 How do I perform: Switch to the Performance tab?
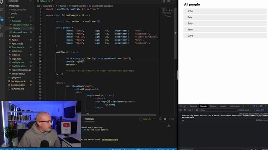tap(234, 106)
